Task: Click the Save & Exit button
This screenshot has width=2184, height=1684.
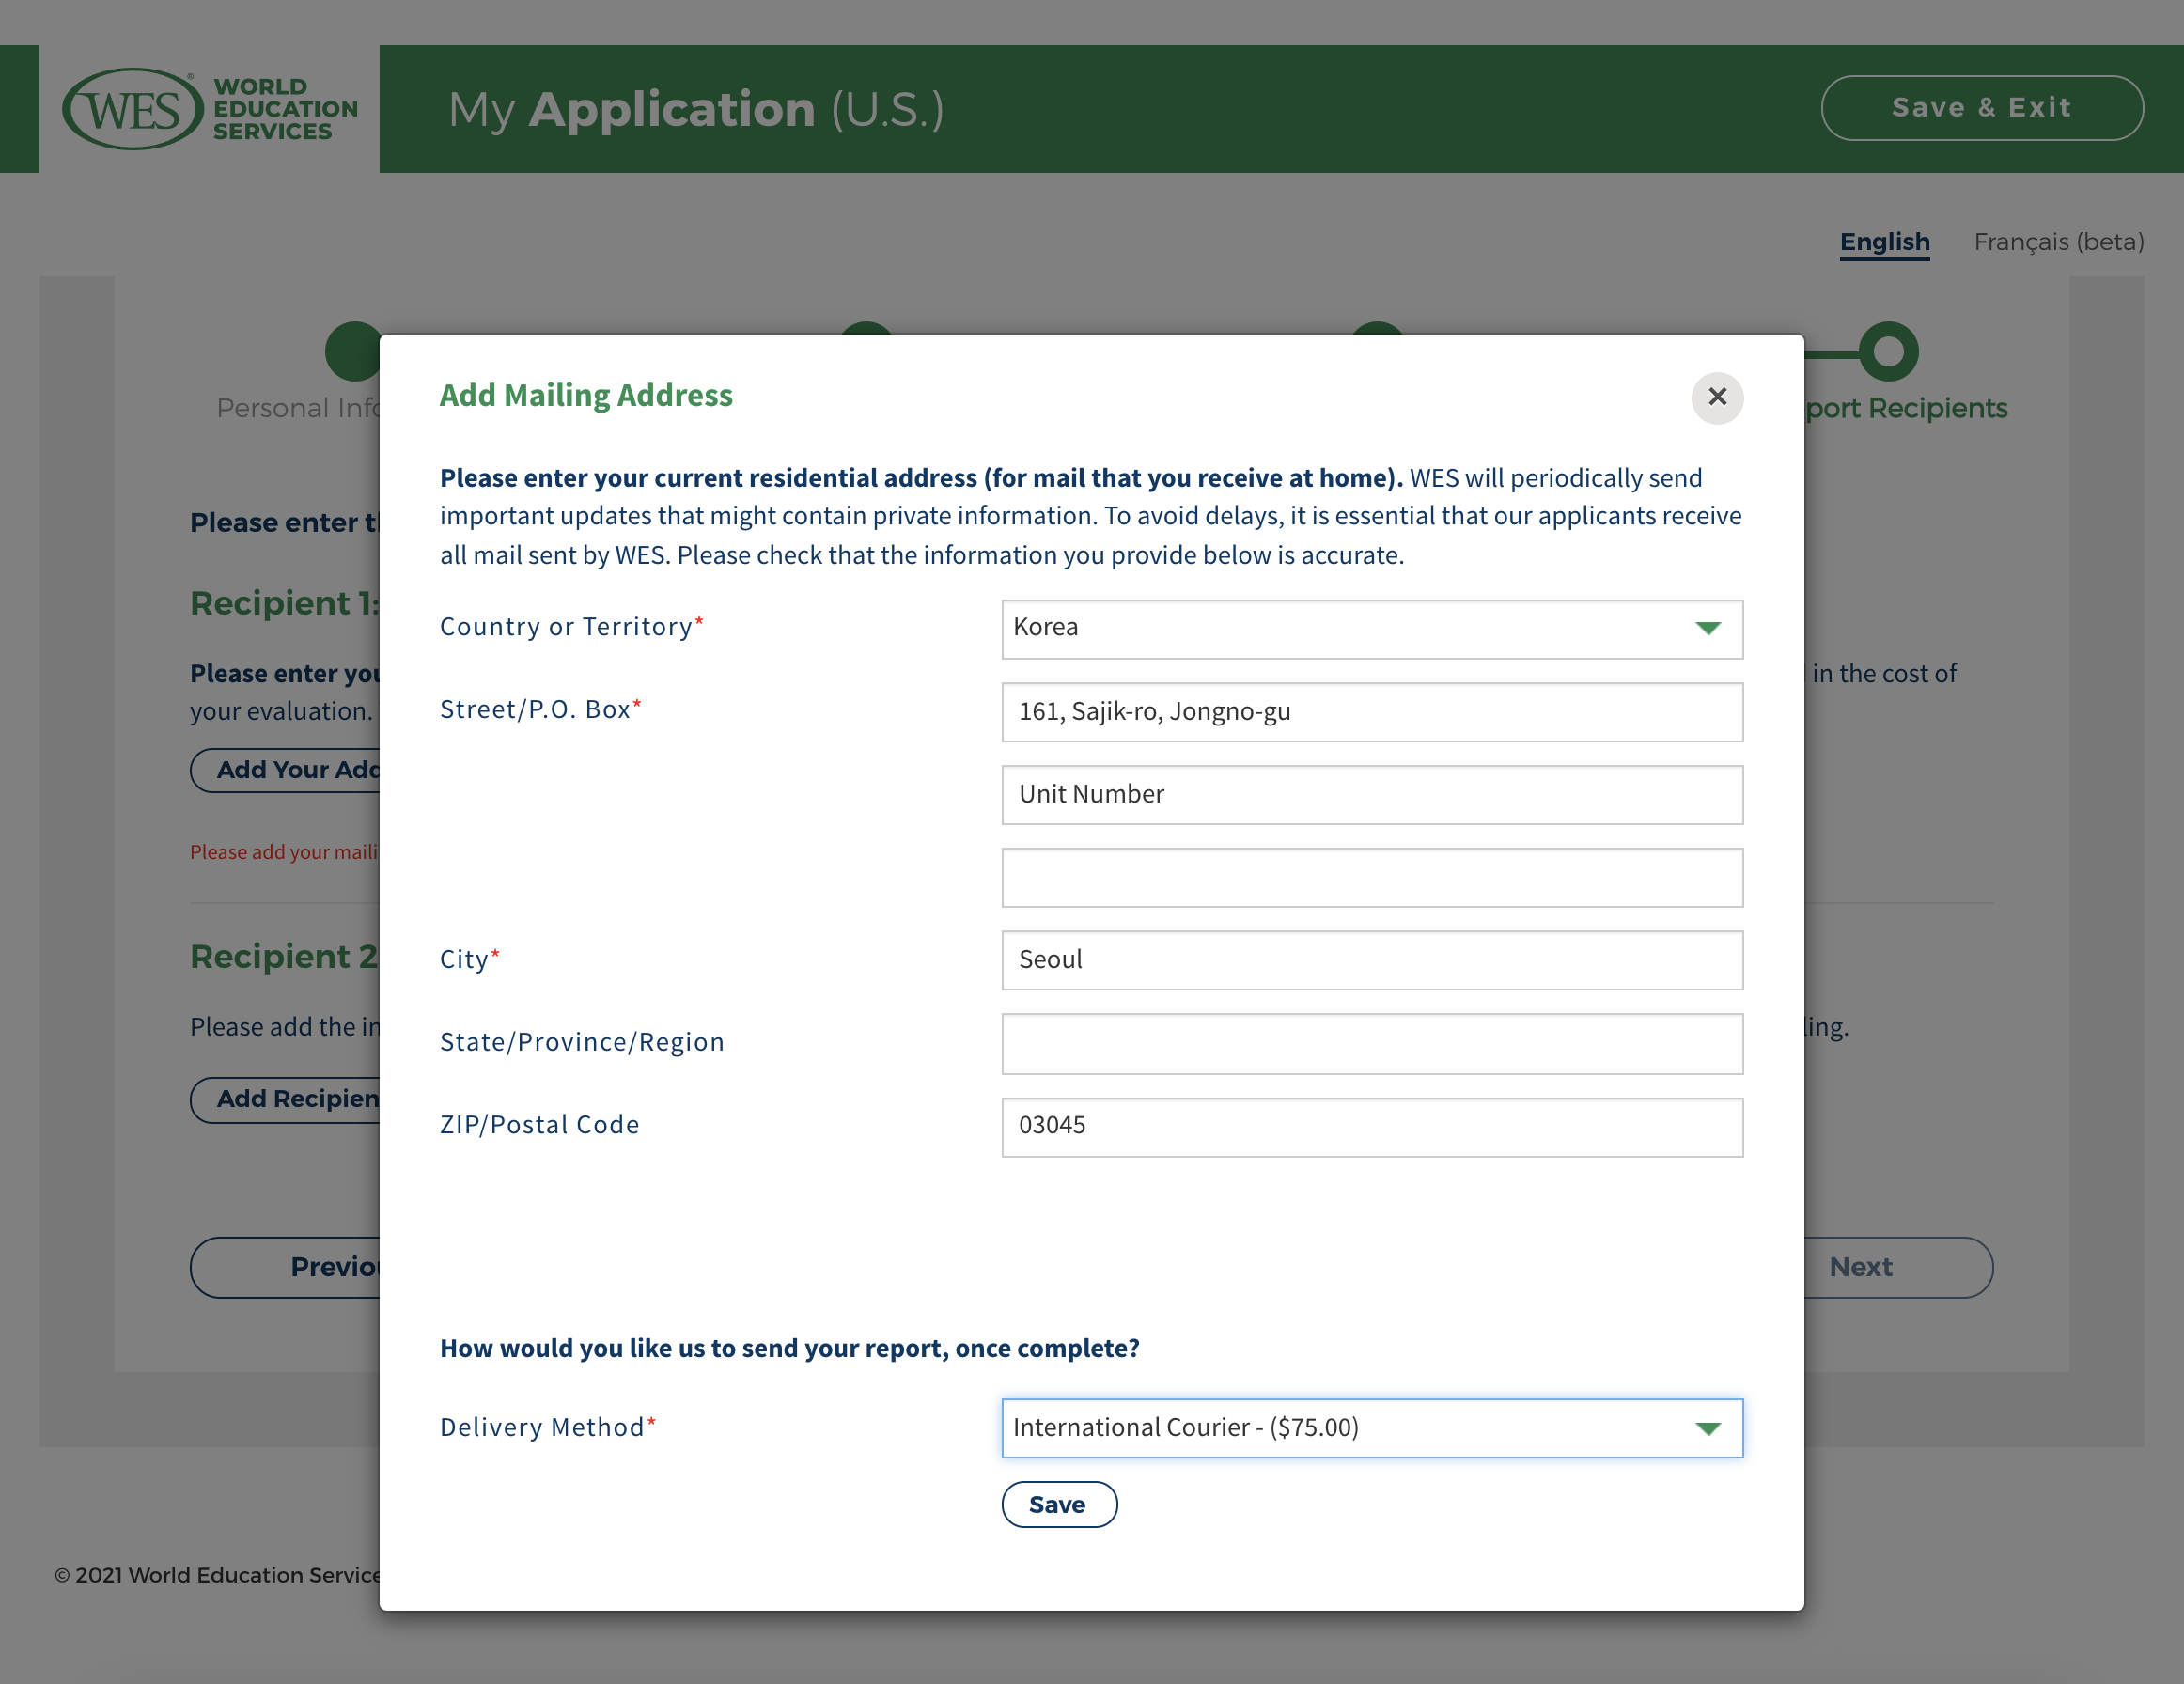Action: click(x=1980, y=108)
